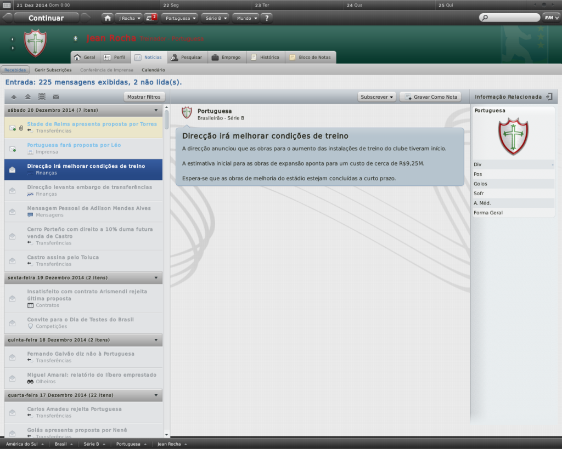Click the FM menu logo button
The height and width of the screenshot is (449, 562).
(551, 18)
